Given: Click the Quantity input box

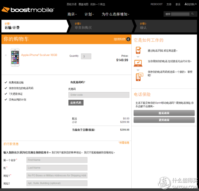Looking at the screenshot, I should [x=86, y=56].
